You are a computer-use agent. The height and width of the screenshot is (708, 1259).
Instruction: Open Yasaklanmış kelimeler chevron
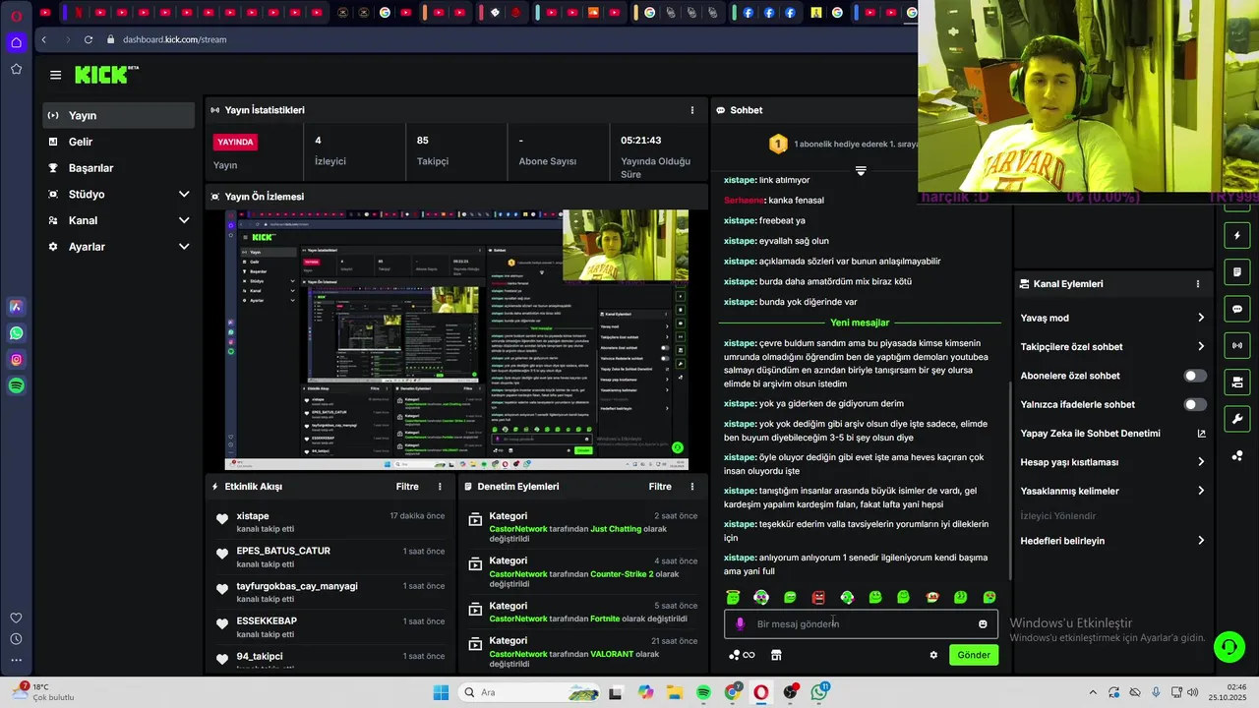click(x=1201, y=491)
